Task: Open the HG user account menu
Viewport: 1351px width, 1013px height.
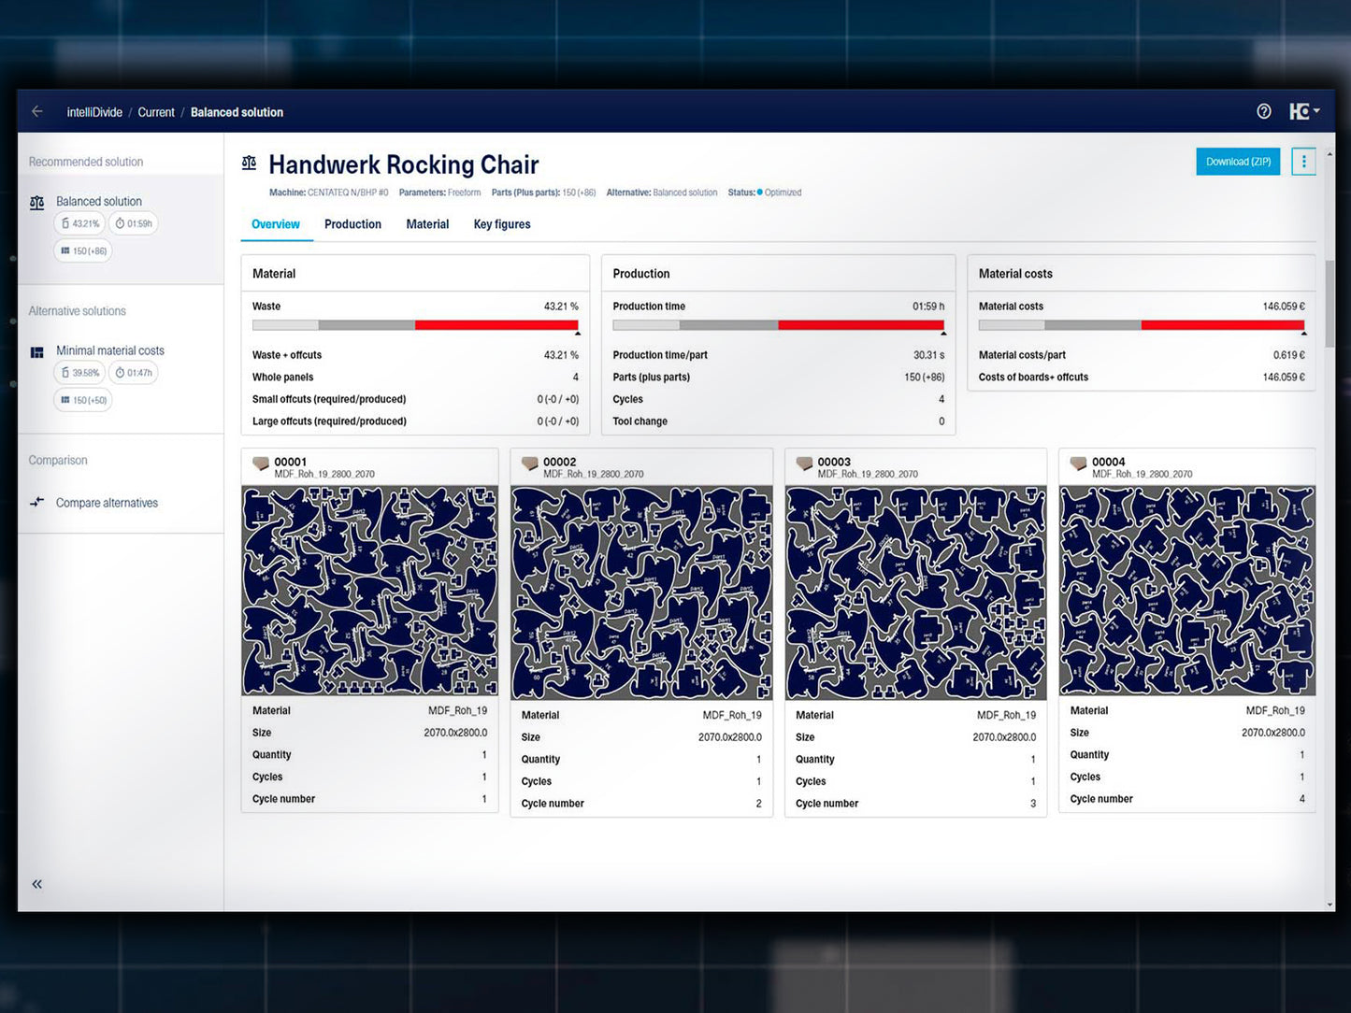Action: (1303, 111)
